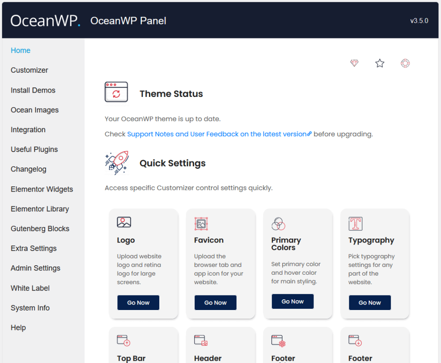Open Extra Settings page
441x363 pixels.
[34, 248]
